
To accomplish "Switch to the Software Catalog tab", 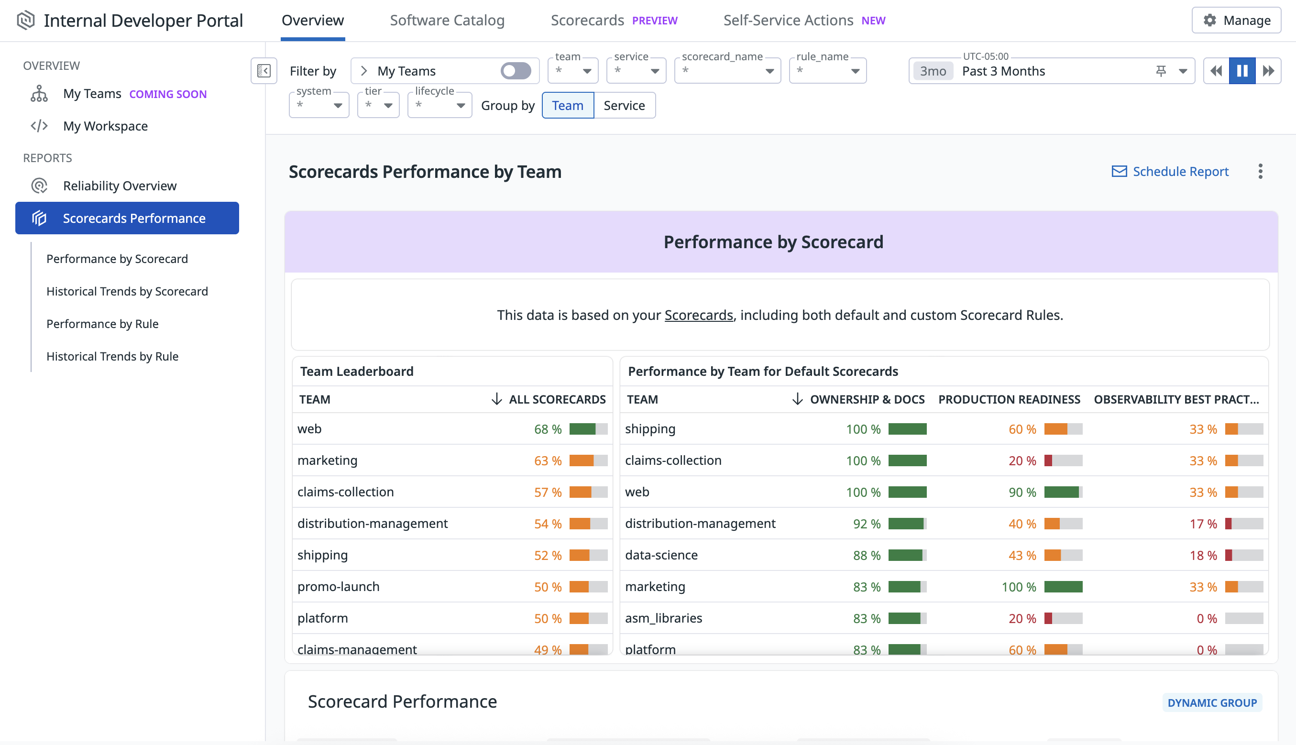I will click(x=447, y=21).
